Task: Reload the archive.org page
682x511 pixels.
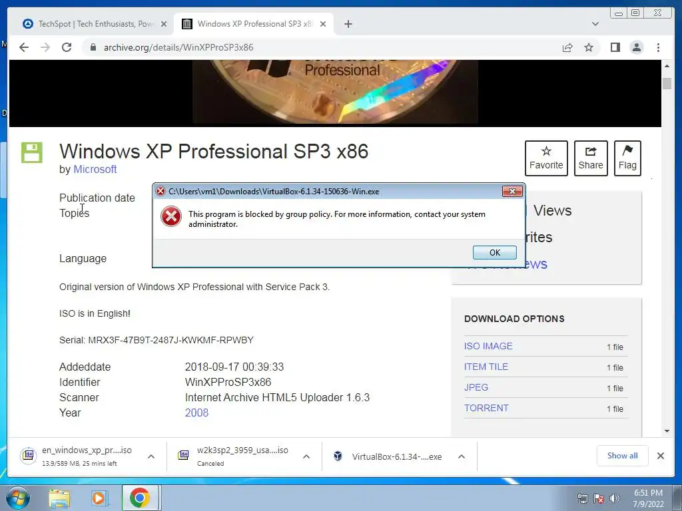Action: [67, 47]
